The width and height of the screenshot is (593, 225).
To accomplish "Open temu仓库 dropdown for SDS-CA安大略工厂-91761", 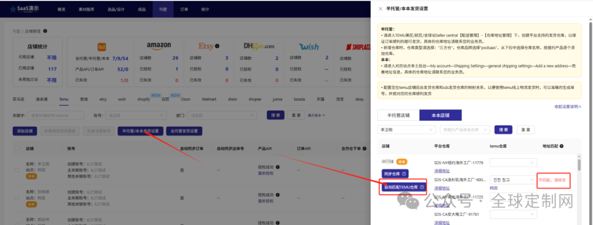I will (513, 215).
